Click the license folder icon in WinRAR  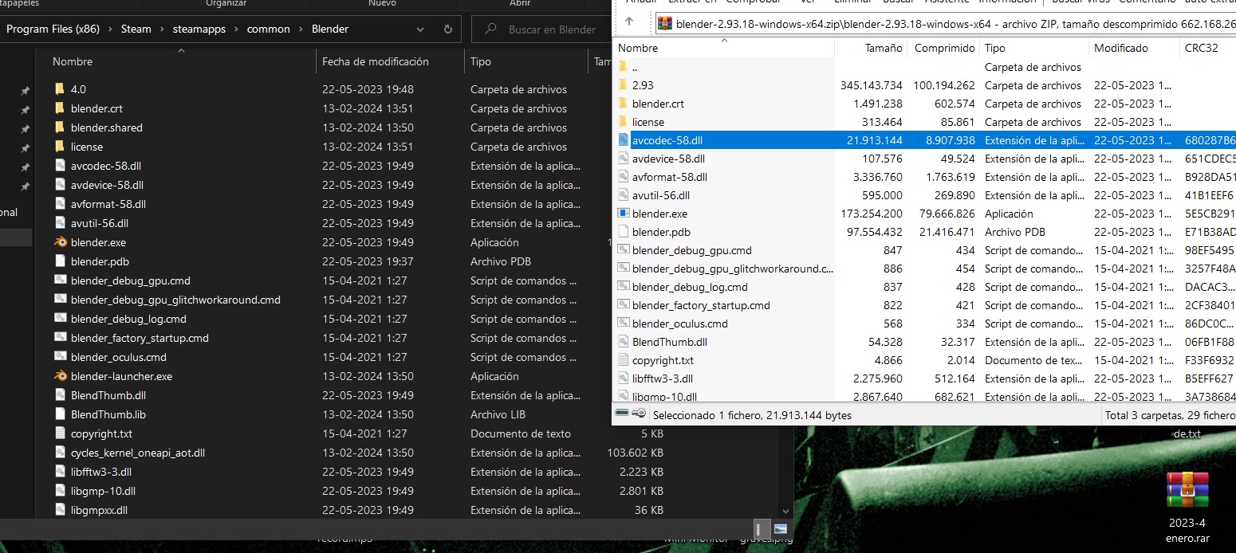624,122
